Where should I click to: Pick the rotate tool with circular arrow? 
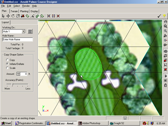pos(13,16)
